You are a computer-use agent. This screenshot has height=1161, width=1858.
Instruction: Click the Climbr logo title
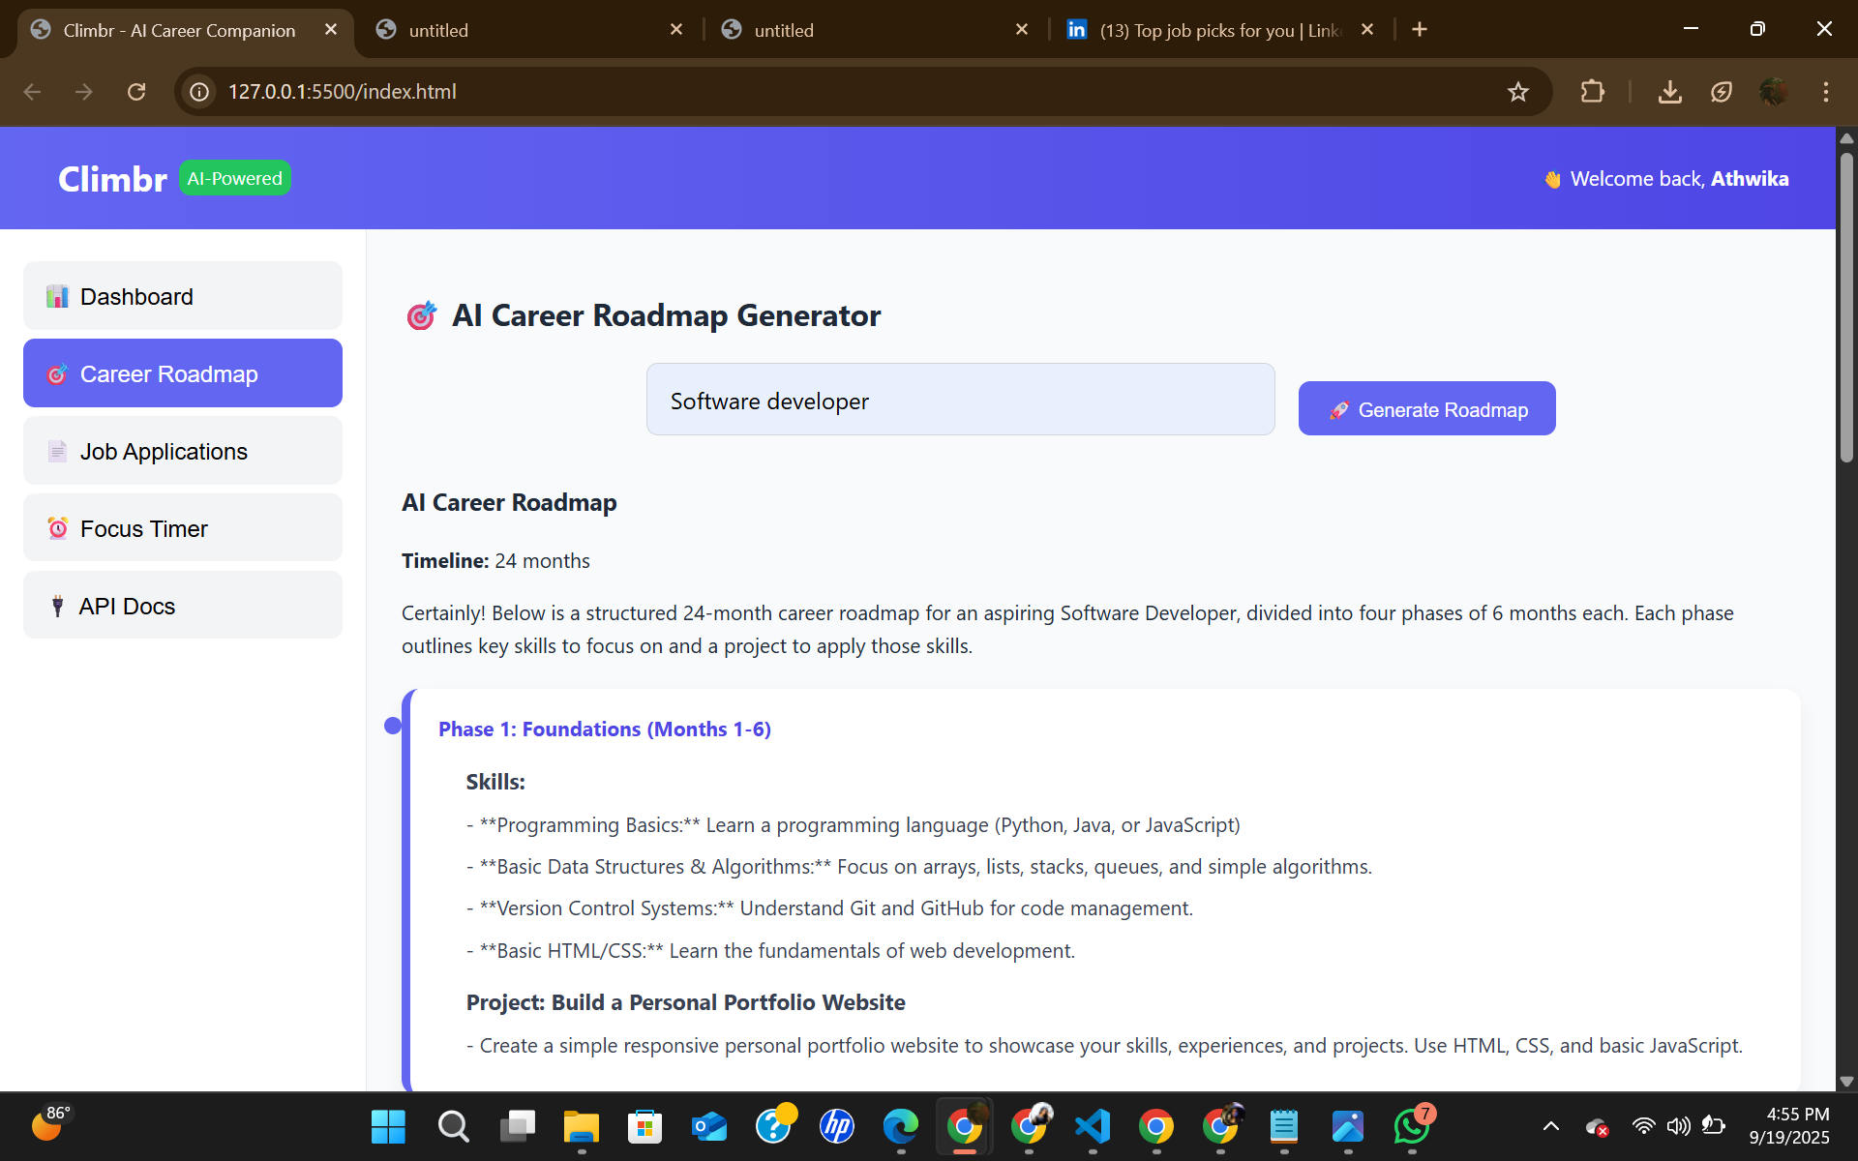point(112,179)
